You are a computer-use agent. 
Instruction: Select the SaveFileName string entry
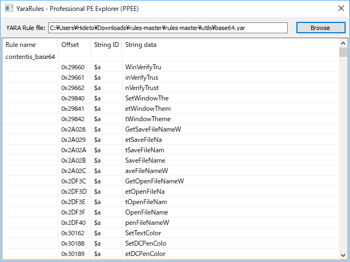click(145, 160)
